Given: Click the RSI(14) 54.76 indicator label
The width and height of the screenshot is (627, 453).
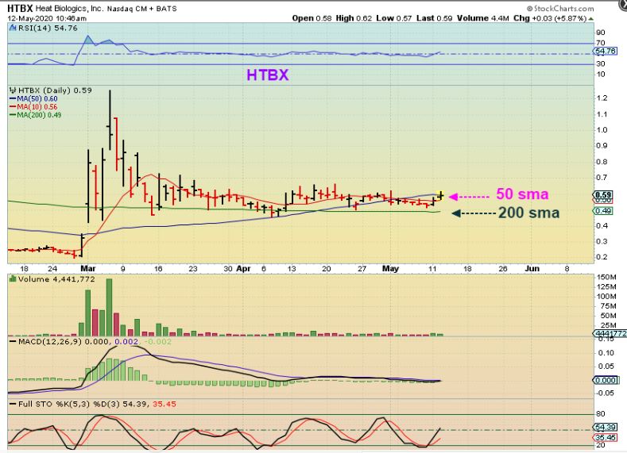Looking at the screenshot, I should point(48,28).
